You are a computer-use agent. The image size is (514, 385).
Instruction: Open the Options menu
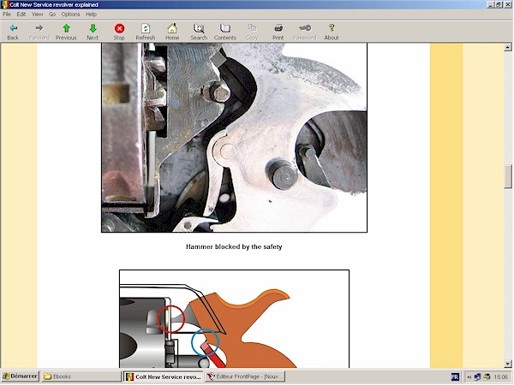70,14
